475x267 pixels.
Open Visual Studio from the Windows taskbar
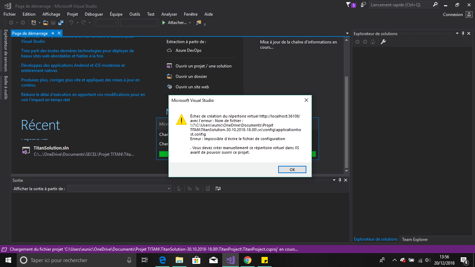pyautogui.click(x=230, y=260)
